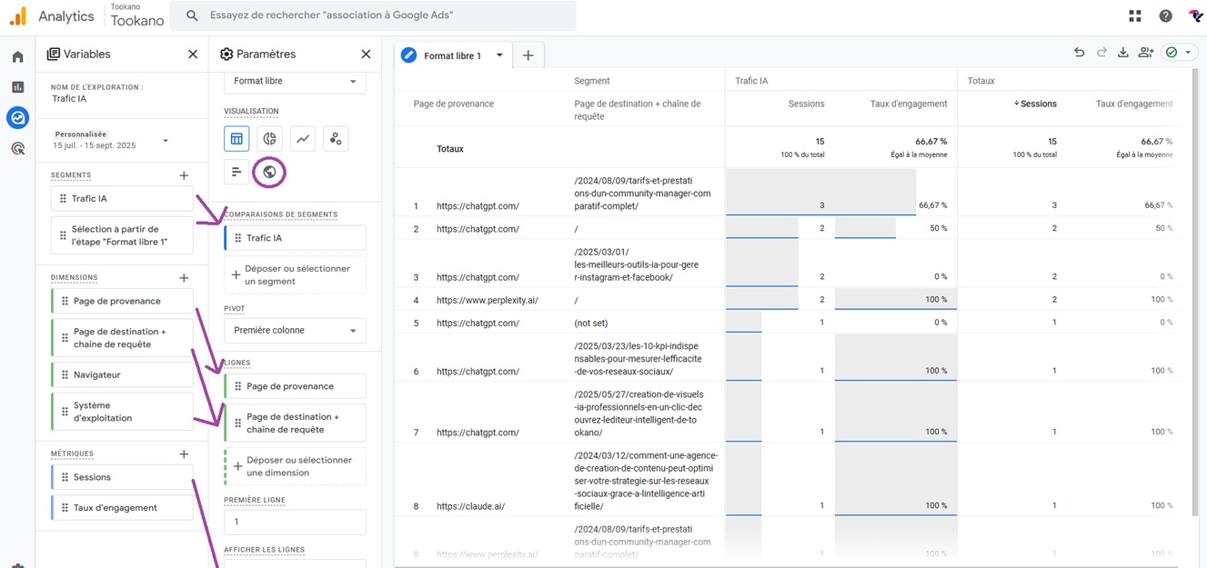Image resolution: width=1207 pixels, height=568 pixels.
Task: Open the Format libre technique dropdown
Action: (295, 82)
